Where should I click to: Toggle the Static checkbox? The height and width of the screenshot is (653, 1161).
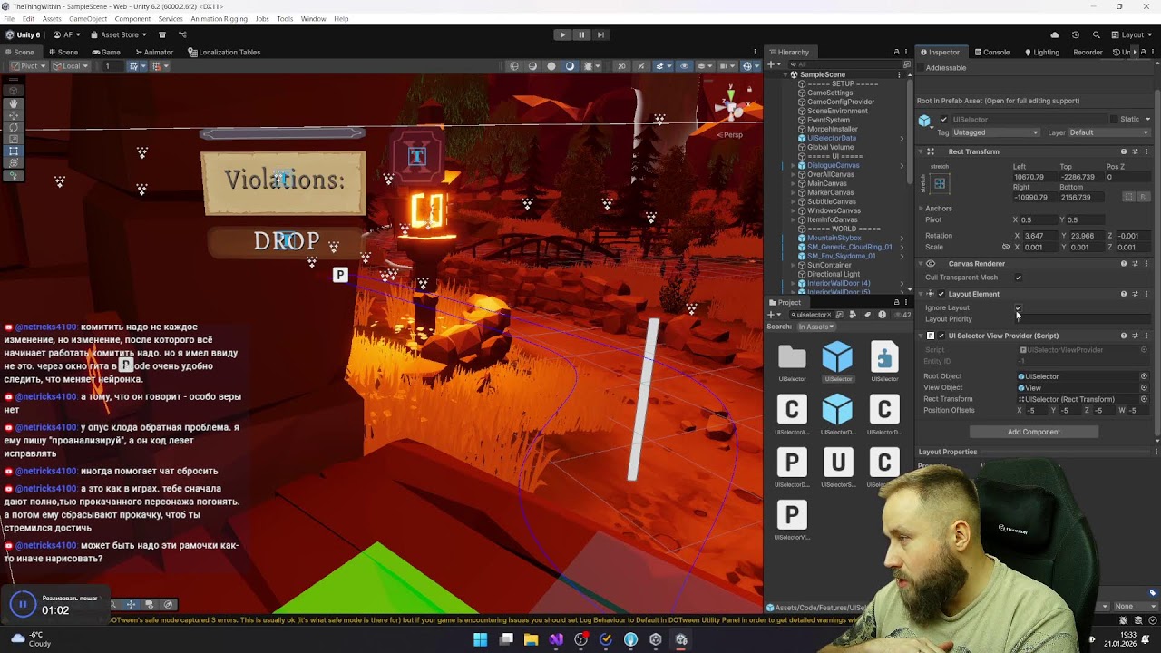coord(1114,119)
